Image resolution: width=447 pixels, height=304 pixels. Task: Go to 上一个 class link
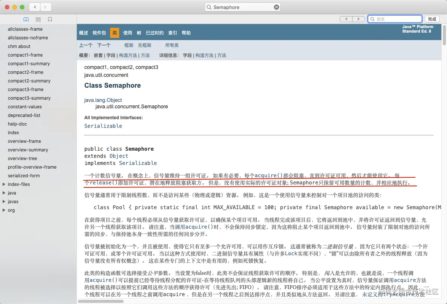pyautogui.click(x=86, y=45)
